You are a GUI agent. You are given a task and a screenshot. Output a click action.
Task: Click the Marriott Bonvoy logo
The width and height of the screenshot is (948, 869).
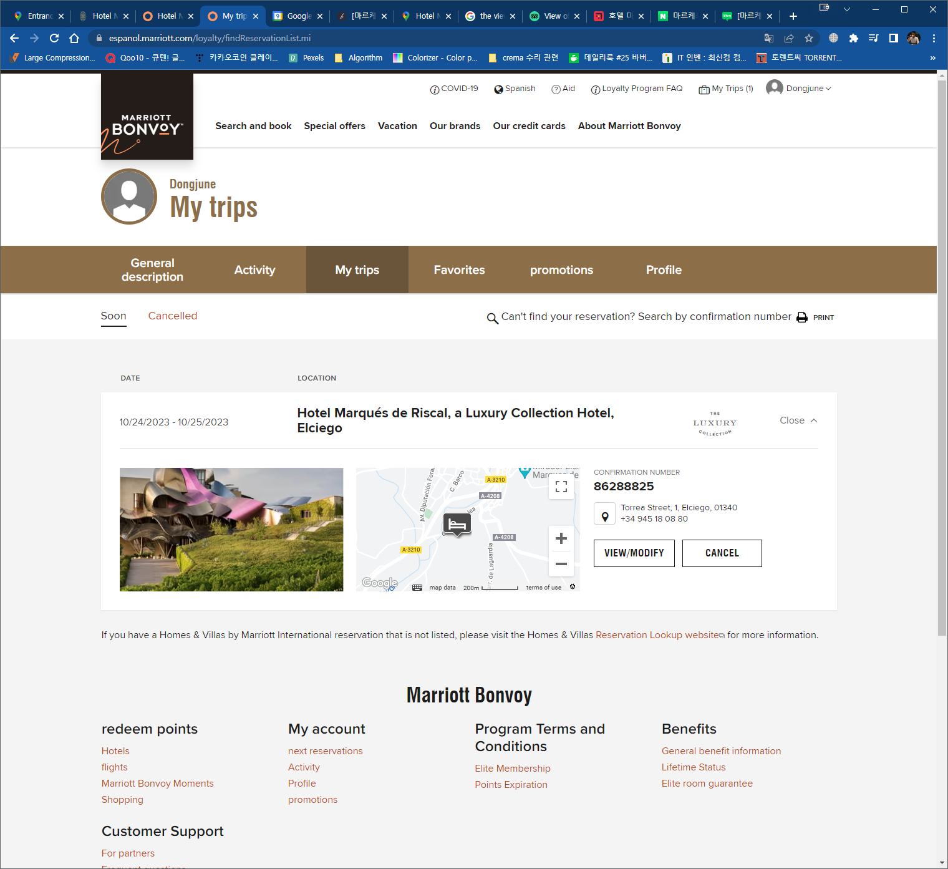[x=147, y=117]
